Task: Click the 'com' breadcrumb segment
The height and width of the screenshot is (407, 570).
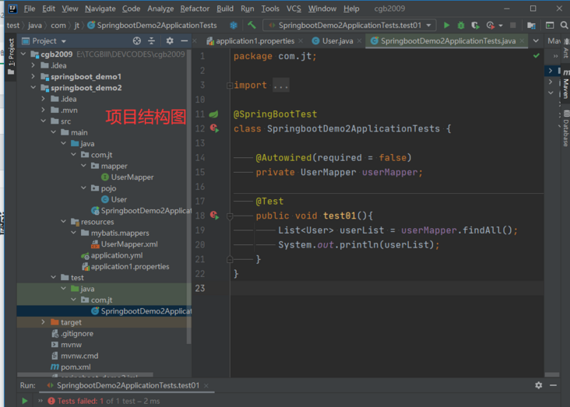Action: (58, 25)
